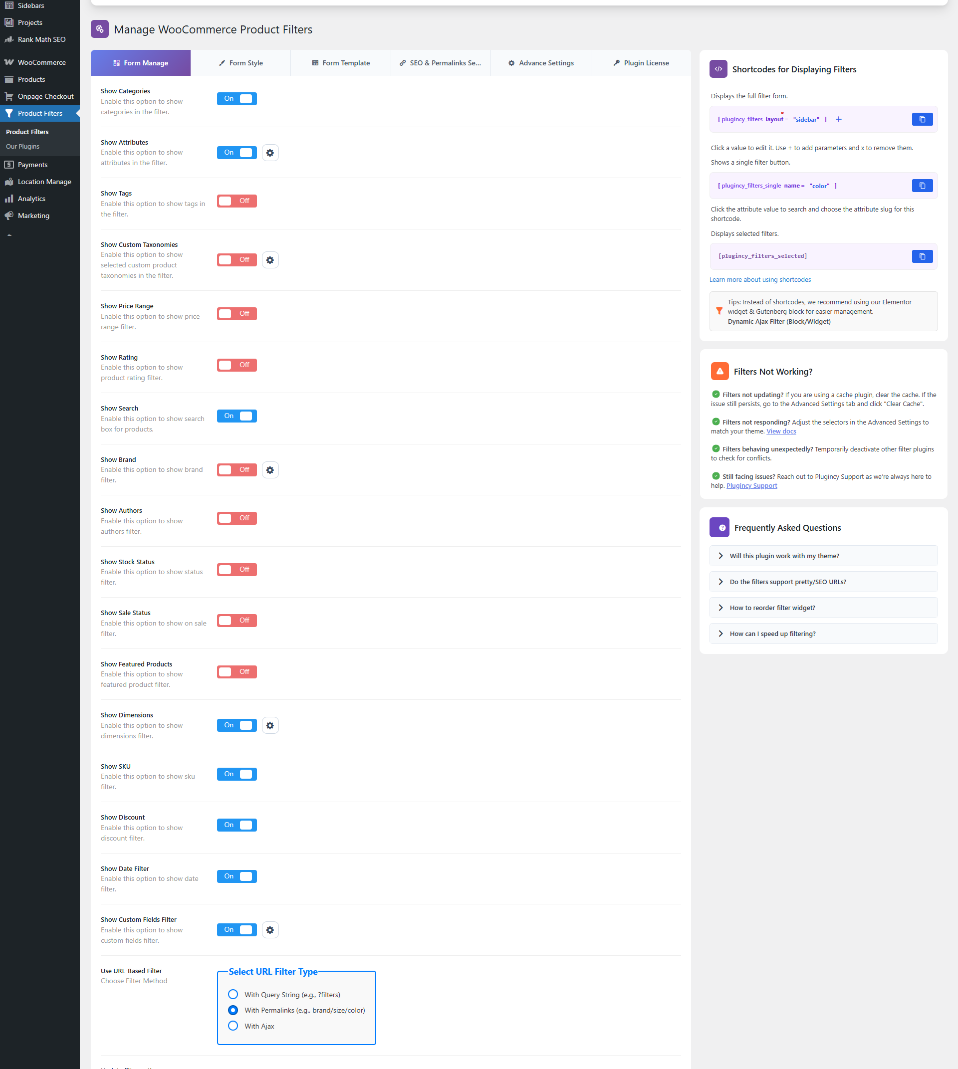This screenshot has width=958, height=1069.
Task: Edit the "color" name value in shortcode
Action: 819,186
